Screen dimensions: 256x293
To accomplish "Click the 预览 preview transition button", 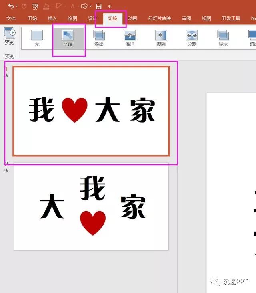I will tap(10, 36).
